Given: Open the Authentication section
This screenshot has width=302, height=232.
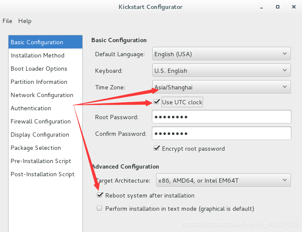Looking at the screenshot, I should [x=31, y=108].
